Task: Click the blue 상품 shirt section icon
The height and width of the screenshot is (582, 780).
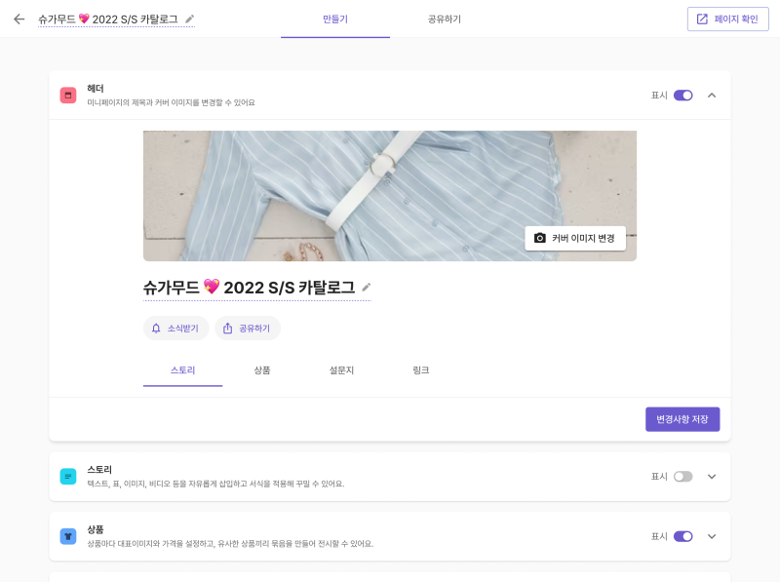Action: pos(68,536)
